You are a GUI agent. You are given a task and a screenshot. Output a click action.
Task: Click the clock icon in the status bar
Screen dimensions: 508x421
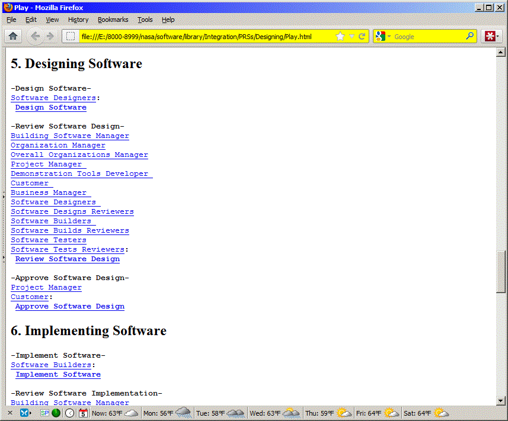70,413
